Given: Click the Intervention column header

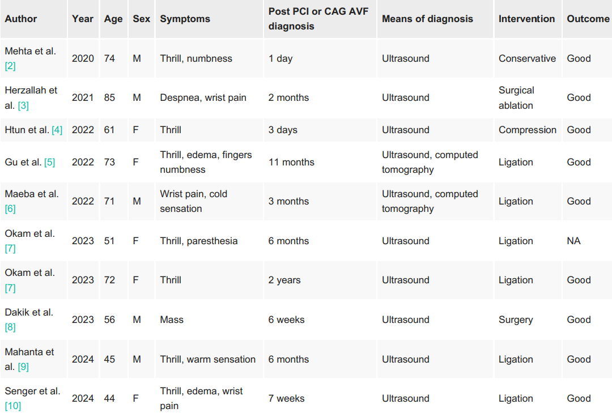Looking at the screenshot, I should point(526,19).
